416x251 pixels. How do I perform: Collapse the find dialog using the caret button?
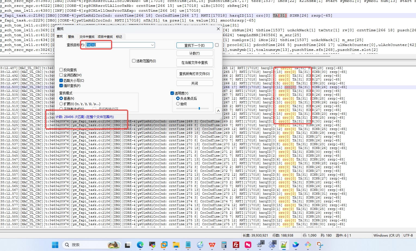point(218,110)
